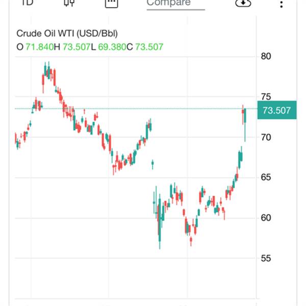Open the candlestick chart type selector
The height and width of the screenshot is (306, 306).
click(69, 3)
